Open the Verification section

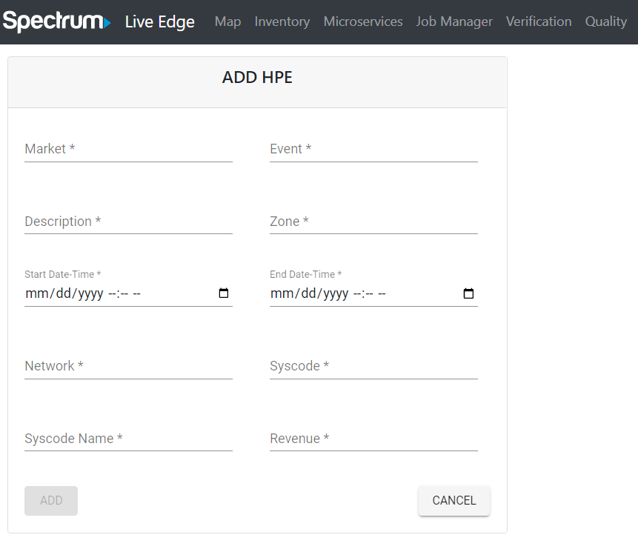tap(539, 21)
